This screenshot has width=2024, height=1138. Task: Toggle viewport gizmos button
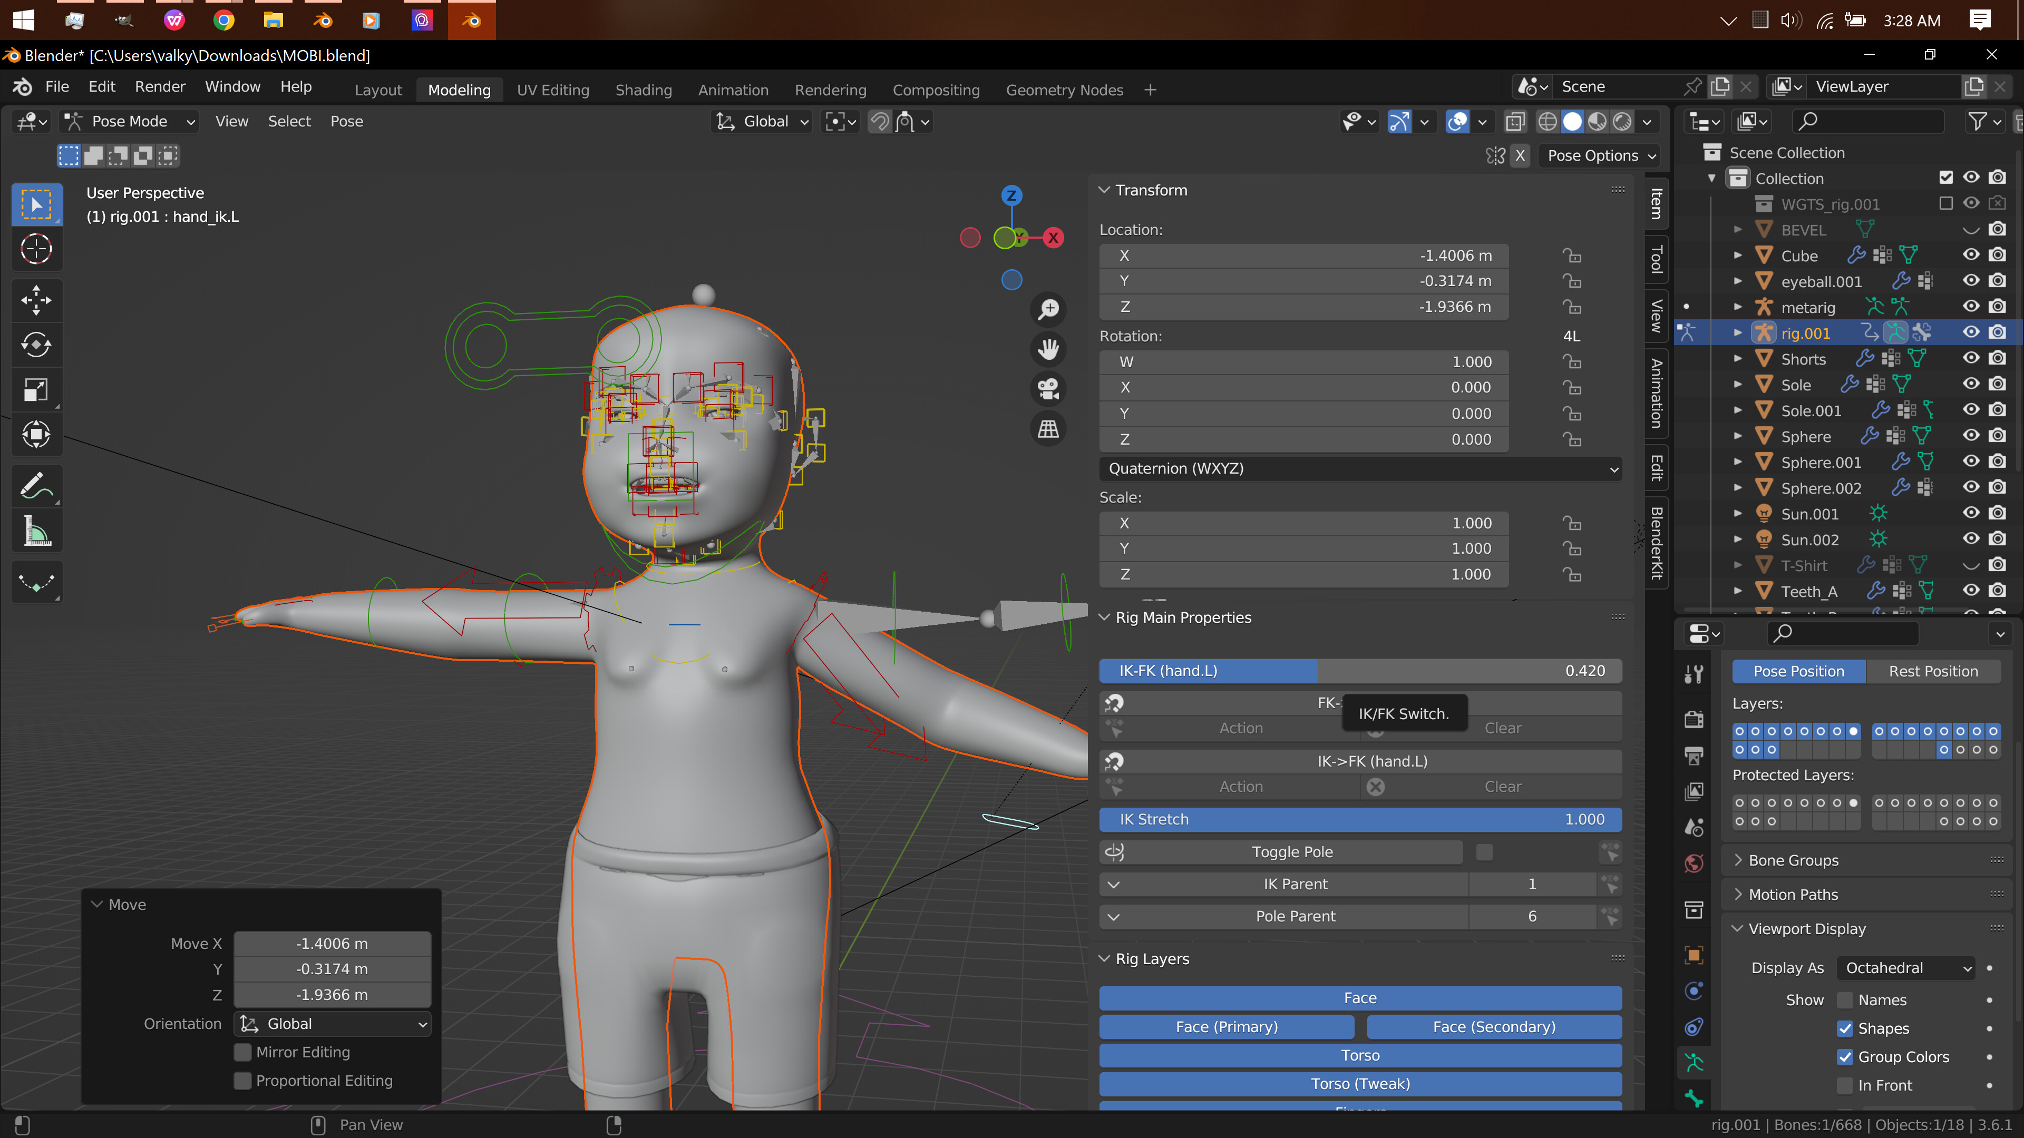(1399, 121)
